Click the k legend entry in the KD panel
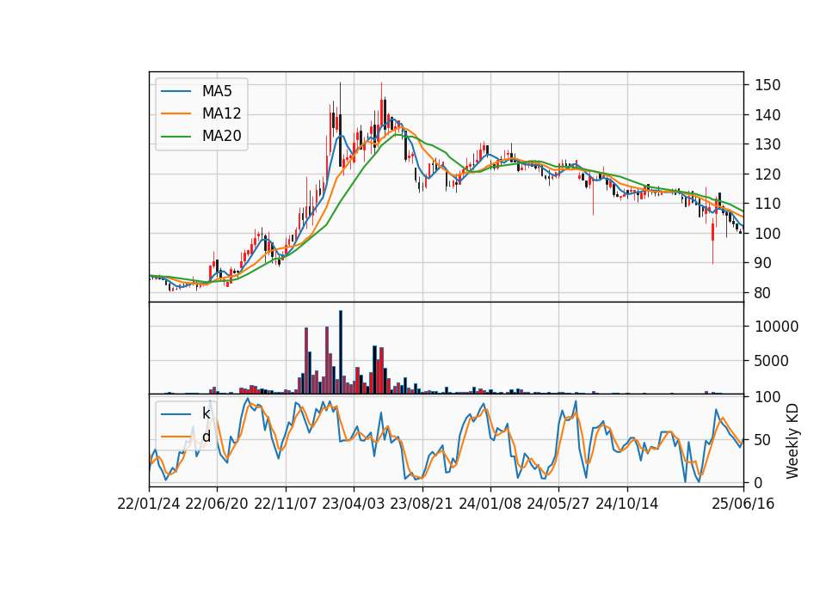 [206, 413]
